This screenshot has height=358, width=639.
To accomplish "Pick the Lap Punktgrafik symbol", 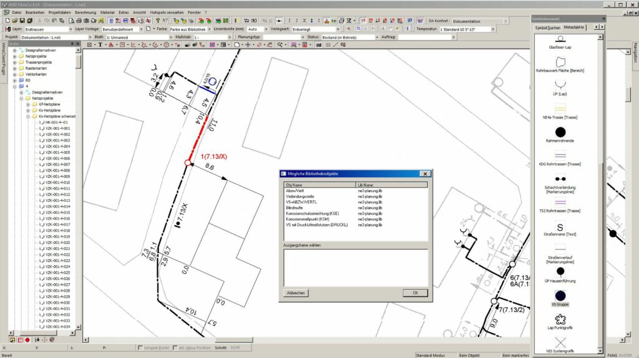I will click(x=560, y=319).
